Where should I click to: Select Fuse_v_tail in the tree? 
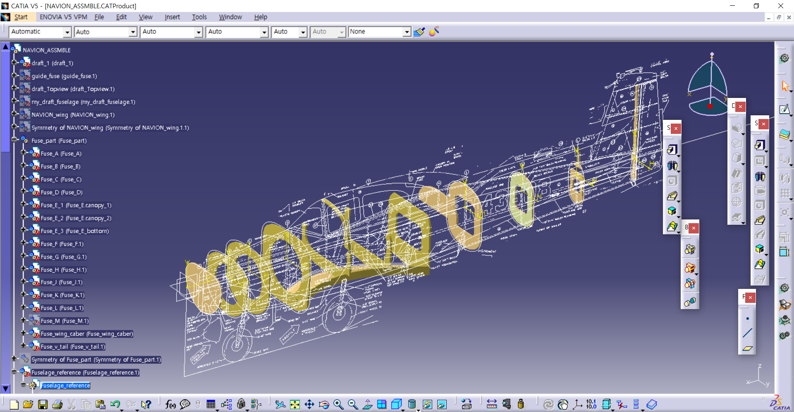coord(73,347)
